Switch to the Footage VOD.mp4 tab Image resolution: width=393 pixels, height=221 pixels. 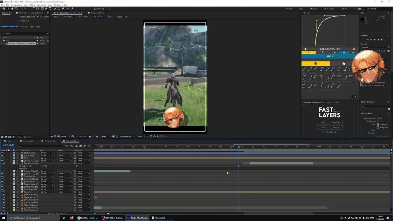[x=98, y=13]
